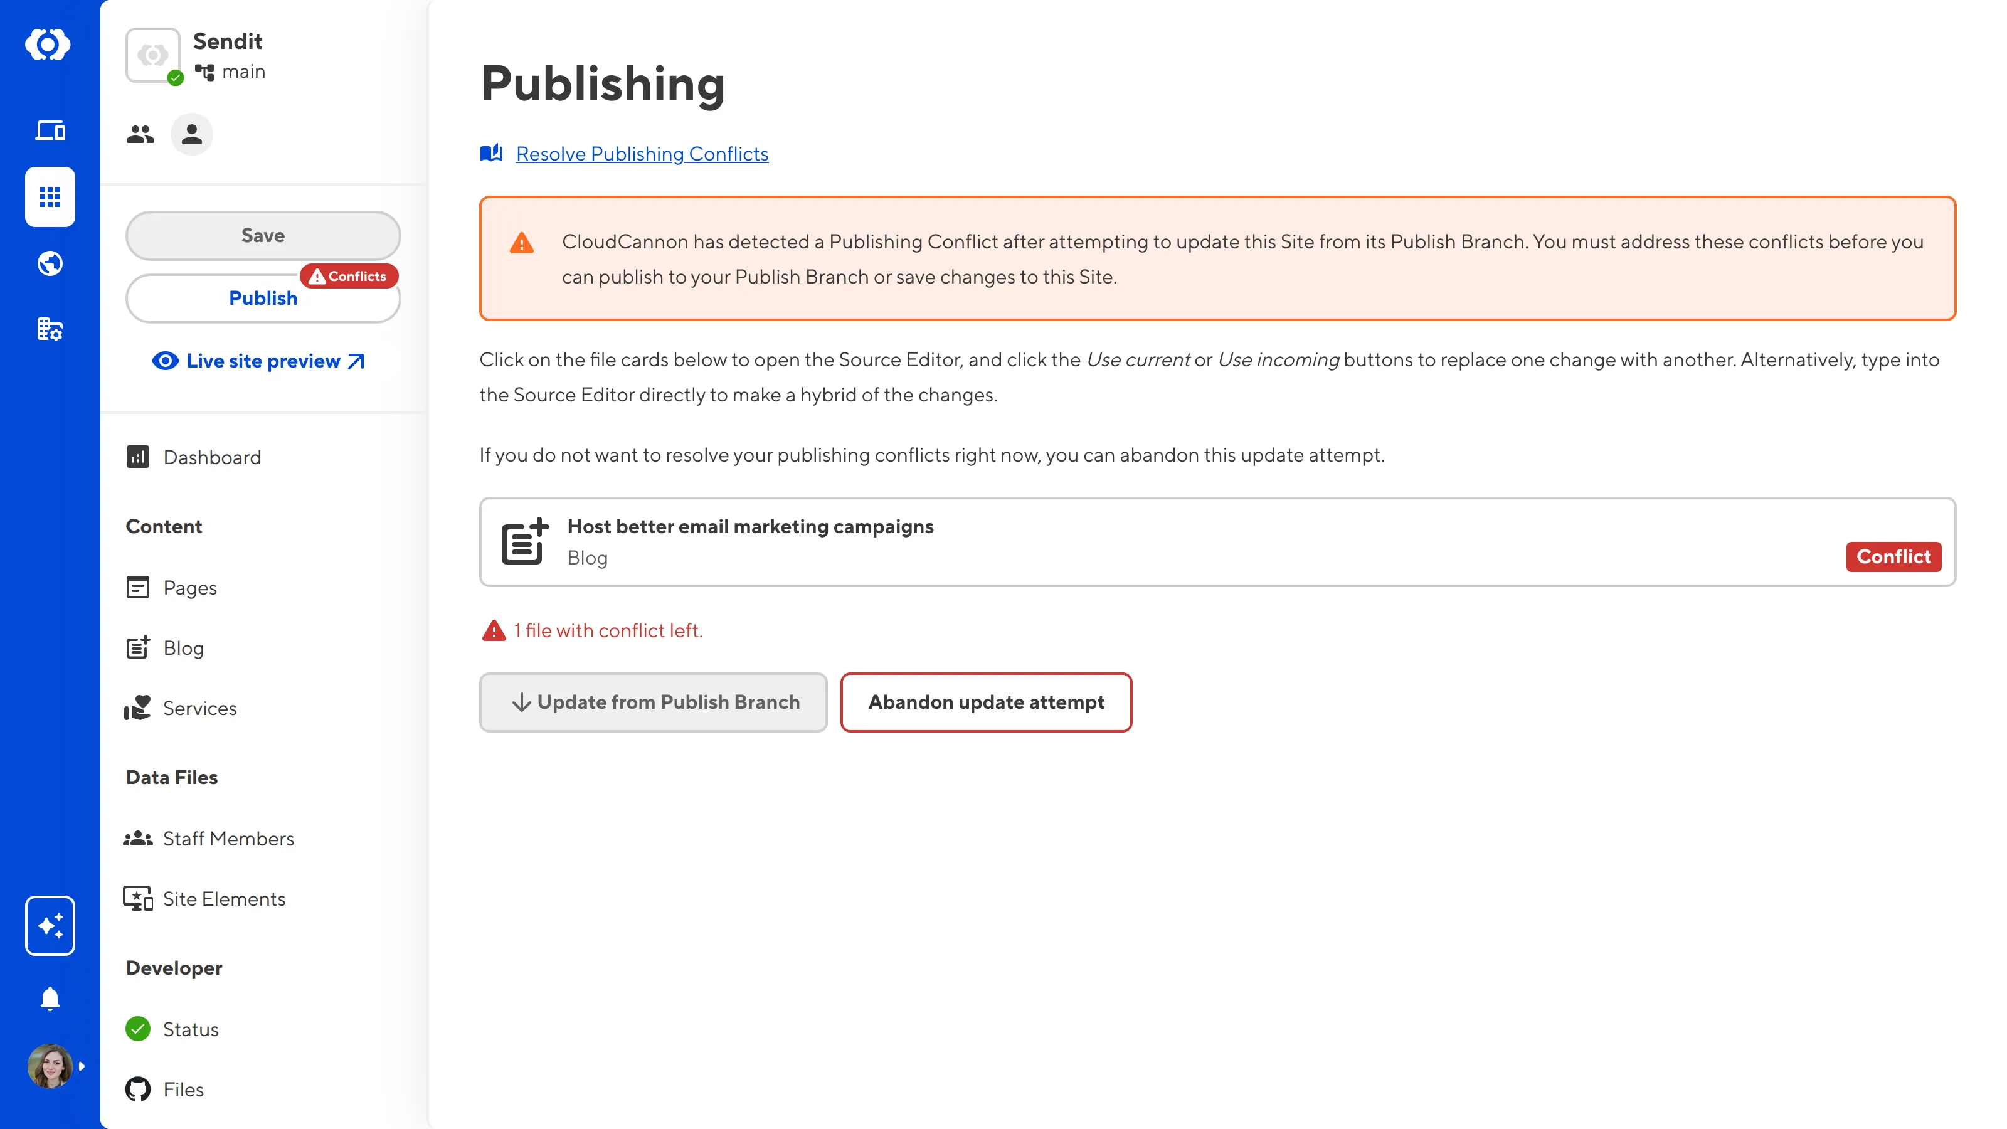This screenshot has height=1129, width=2007.
Task: Open notifications bell icon
Action: click(50, 998)
